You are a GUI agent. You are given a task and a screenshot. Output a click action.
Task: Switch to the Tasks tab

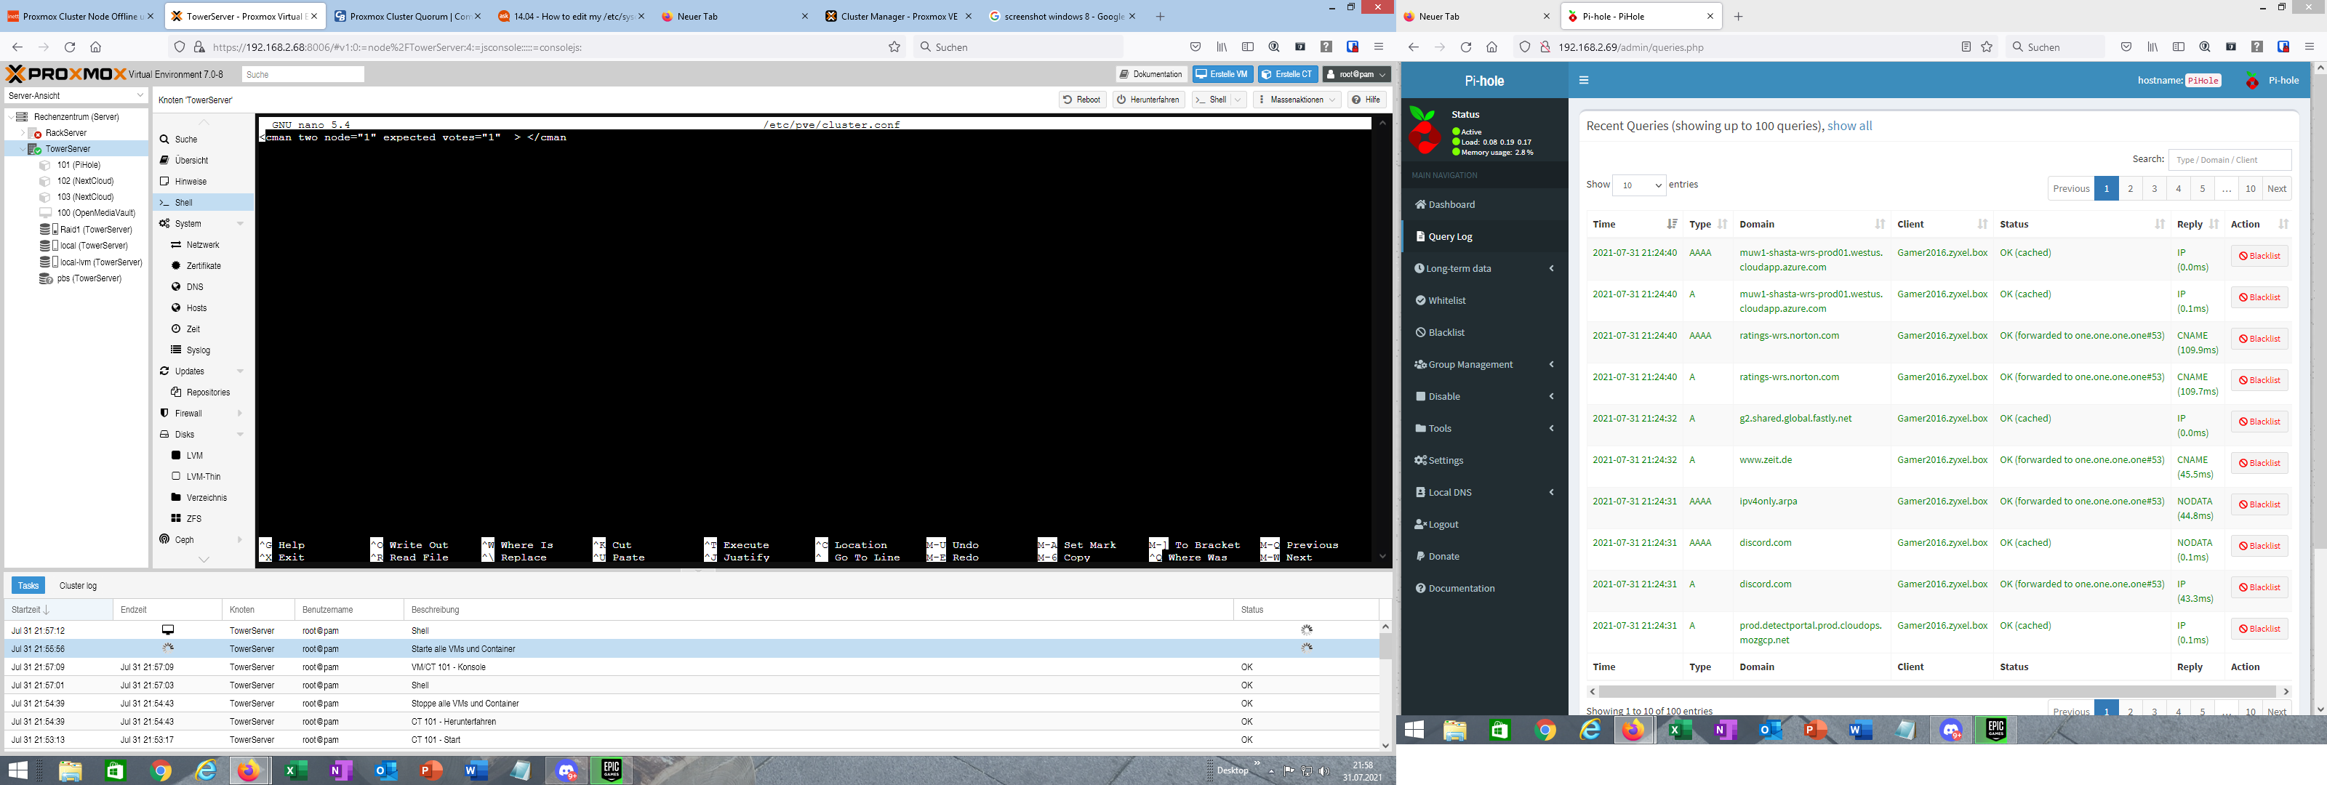coord(28,585)
